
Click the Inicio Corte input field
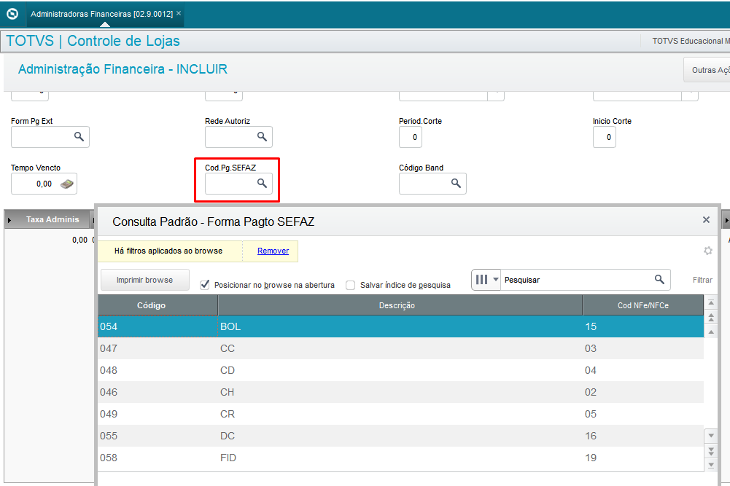605,137
